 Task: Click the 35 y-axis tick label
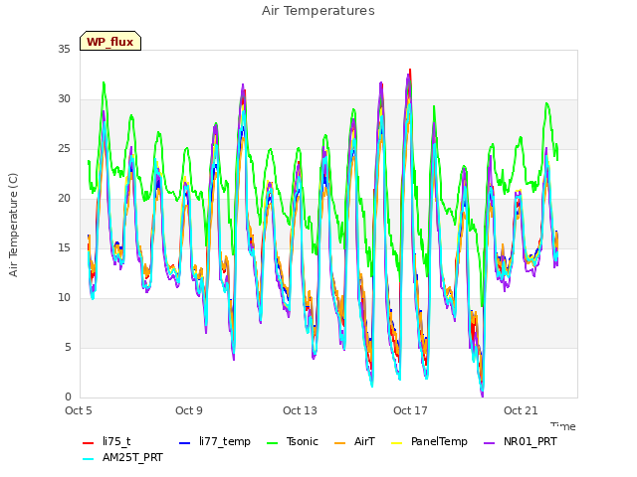pyautogui.click(x=64, y=49)
